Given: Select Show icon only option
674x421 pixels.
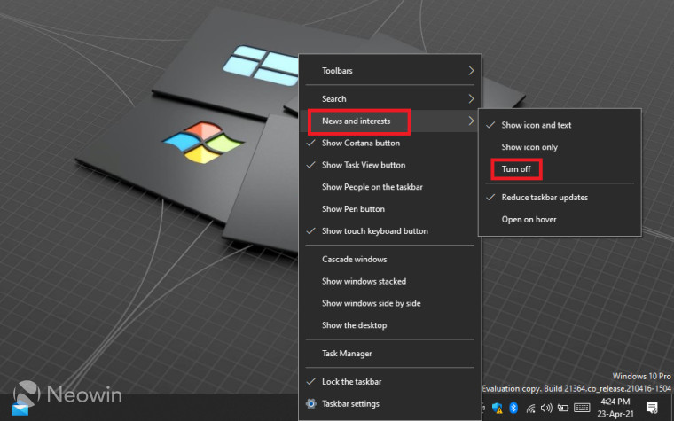Looking at the screenshot, I should [x=560, y=147].
